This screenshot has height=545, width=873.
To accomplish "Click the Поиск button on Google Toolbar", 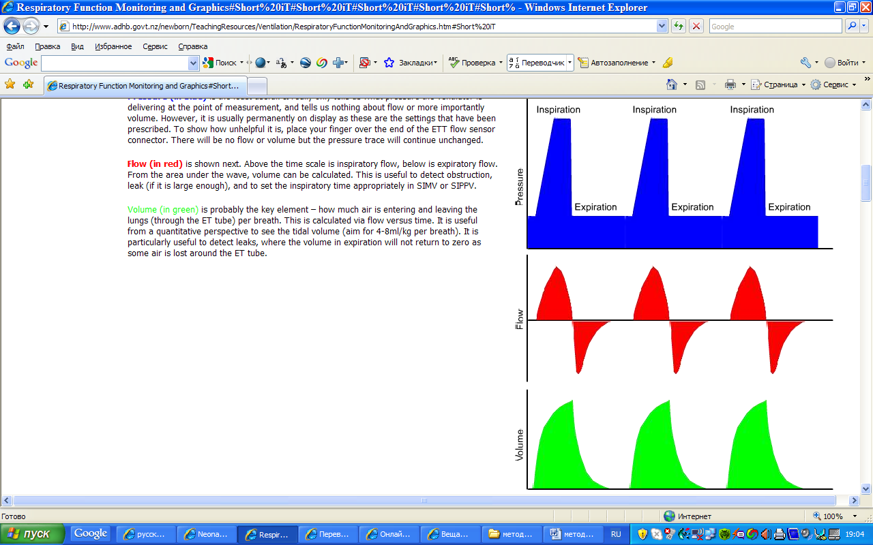I will tap(220, 63).
